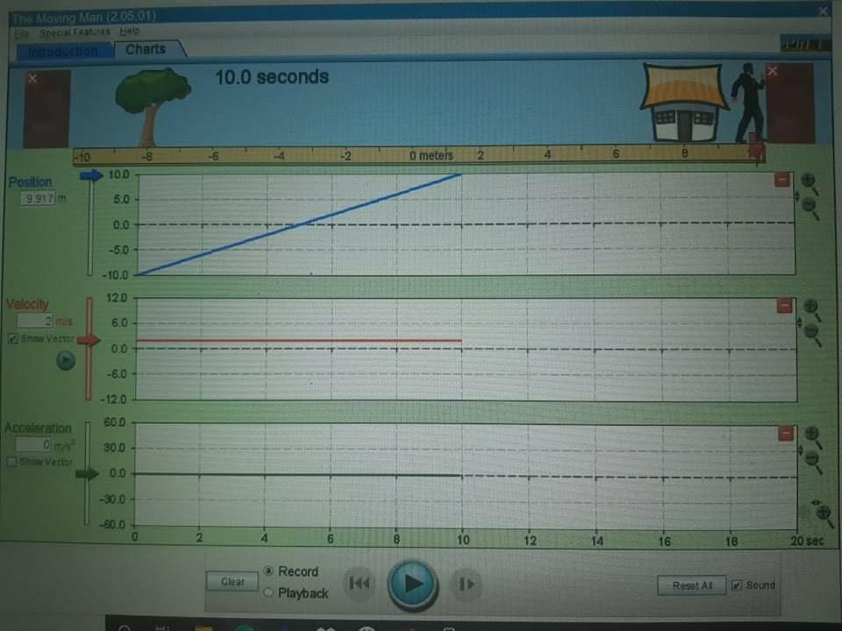Click the green Acceleration slider arrow

87,473
